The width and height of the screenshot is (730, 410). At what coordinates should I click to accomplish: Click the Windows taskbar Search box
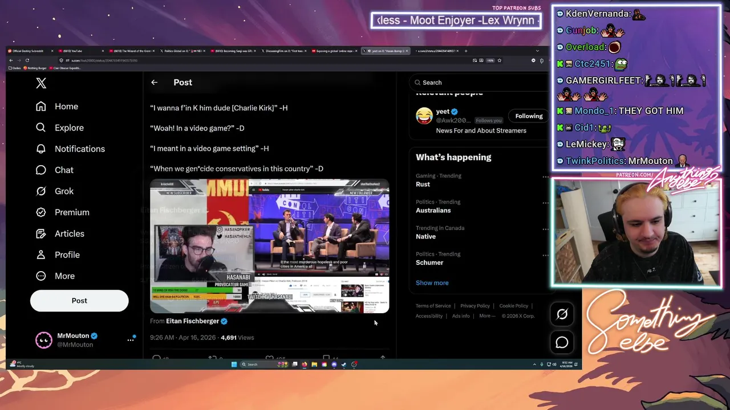point(263,364)
